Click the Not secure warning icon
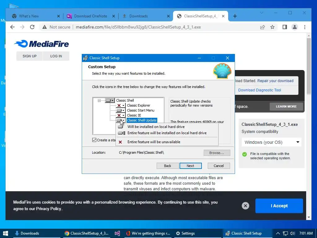 point(45,27)
